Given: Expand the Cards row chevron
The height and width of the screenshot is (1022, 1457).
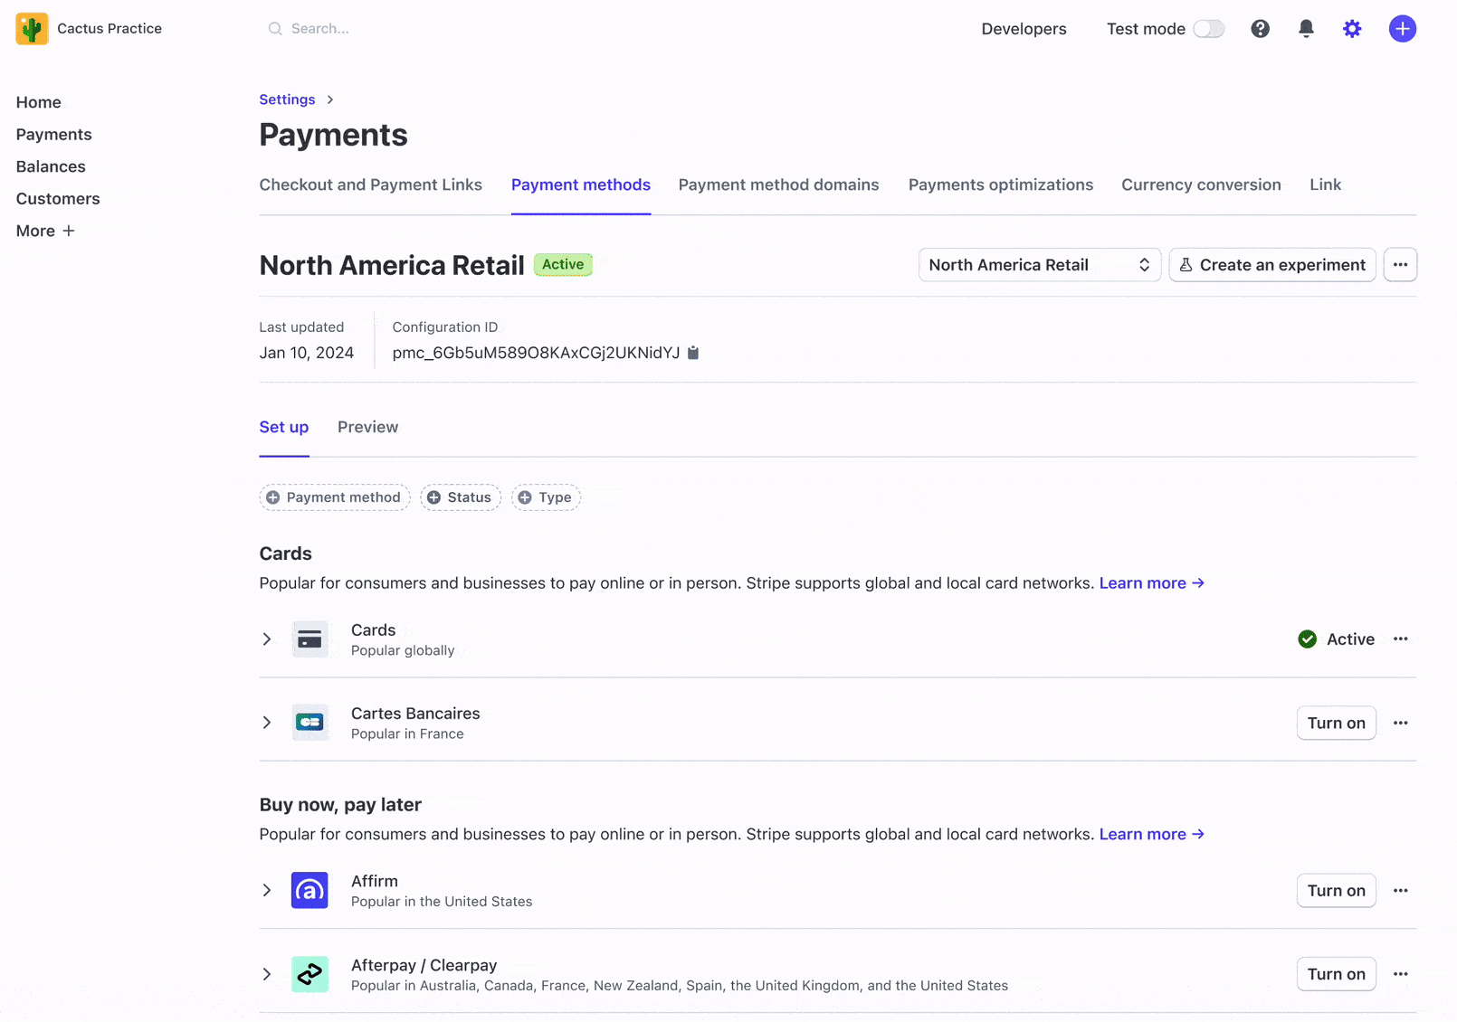Looking at the screenshot, I should click(x=267, y=639).
